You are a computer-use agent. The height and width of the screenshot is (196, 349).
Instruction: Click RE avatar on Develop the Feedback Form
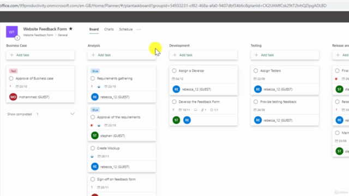click(187, 120)
